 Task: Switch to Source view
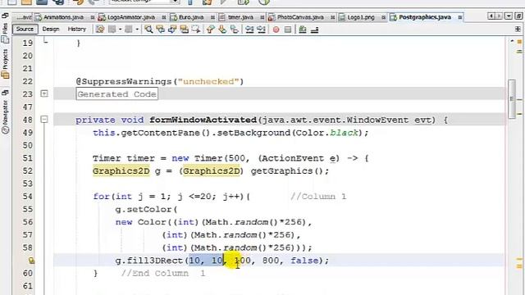click(x=25, y=29)
